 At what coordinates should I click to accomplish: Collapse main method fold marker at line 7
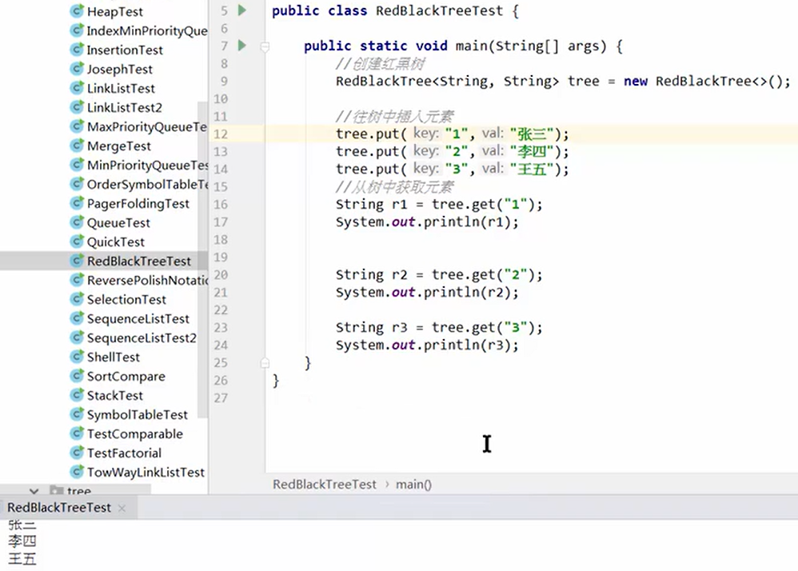pyautogui.click(x=265, y=47)
